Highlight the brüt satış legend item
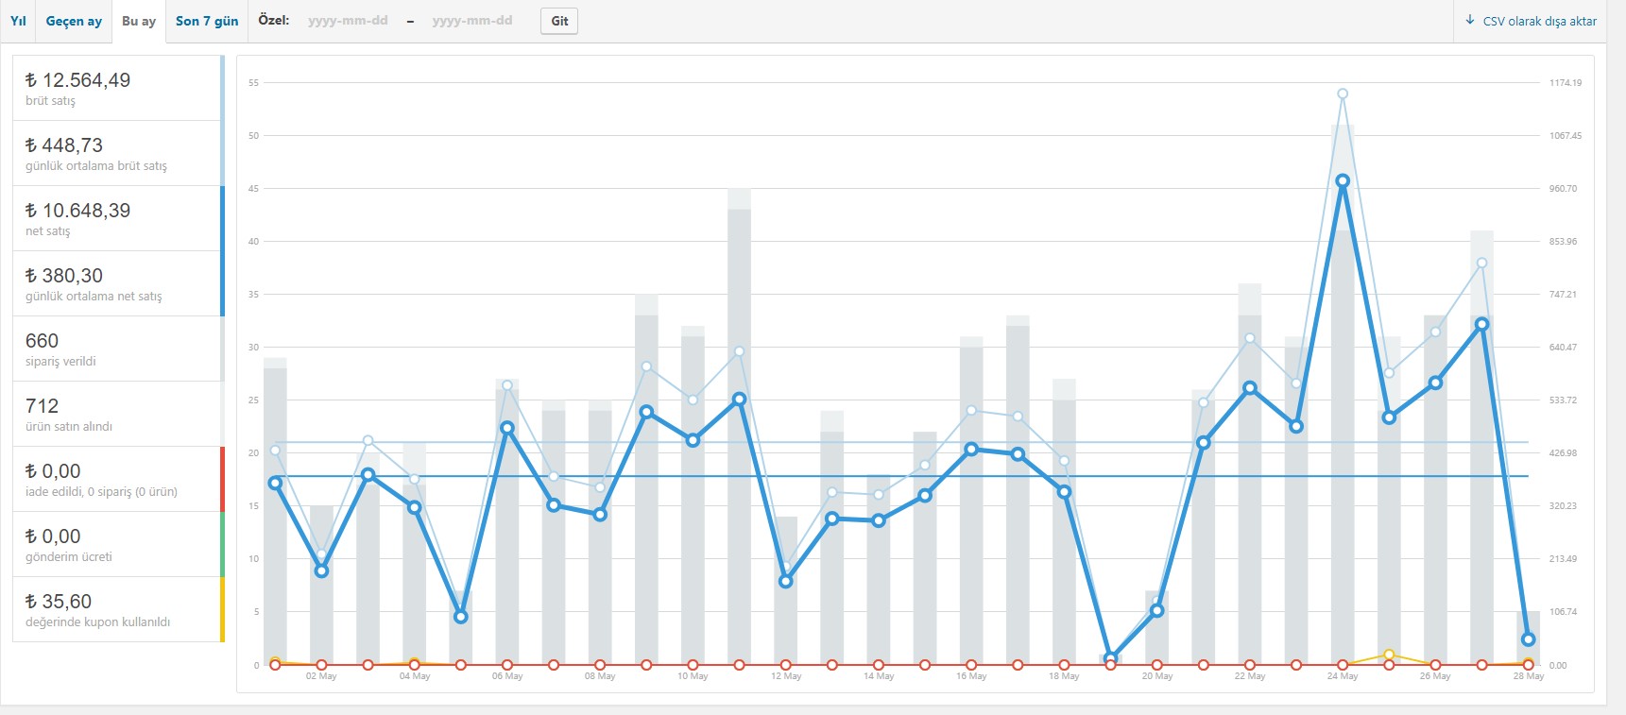Viewport: 1626px width, 715px height. pos(118,88)
